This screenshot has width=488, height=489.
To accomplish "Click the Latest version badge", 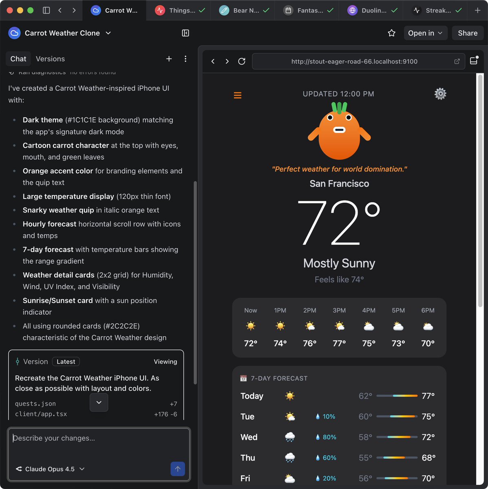I will (x=66, y=361).
